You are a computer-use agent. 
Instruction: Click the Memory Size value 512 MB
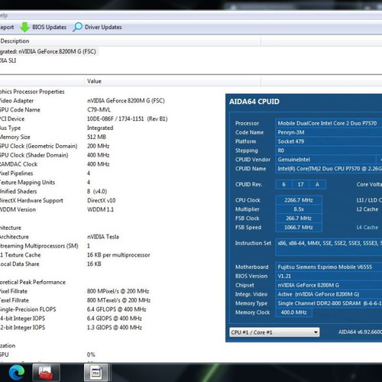(x=96, y=137)
